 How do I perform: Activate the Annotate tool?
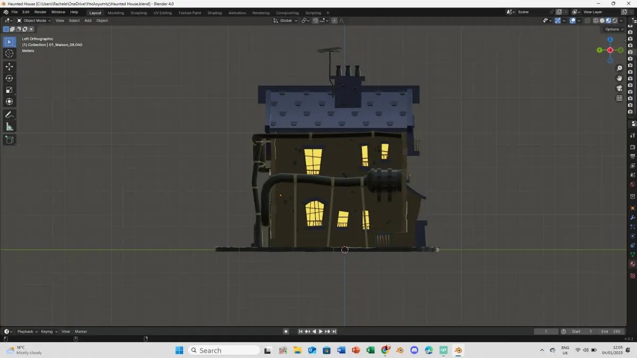[x=10, y=115]
